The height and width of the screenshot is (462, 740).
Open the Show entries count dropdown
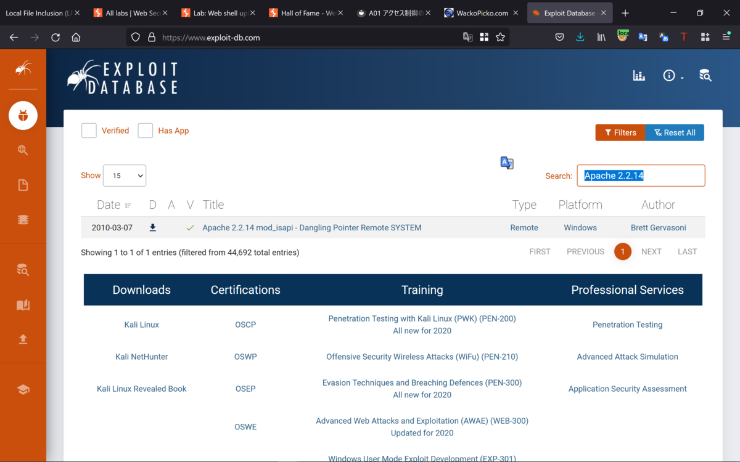[125, 176]
